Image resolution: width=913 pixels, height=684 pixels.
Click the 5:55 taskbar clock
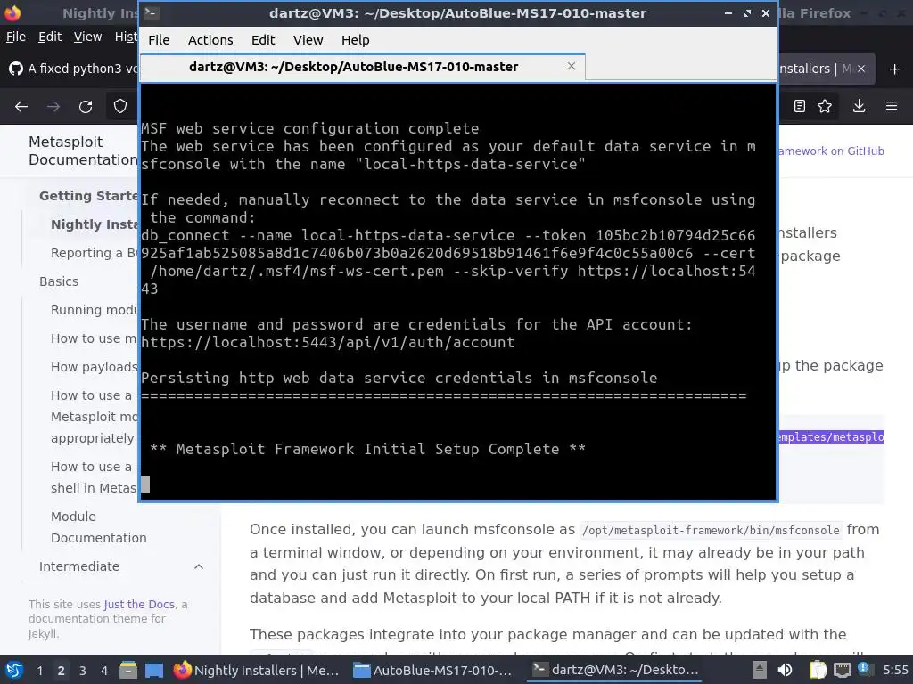[x=895, y=670]
